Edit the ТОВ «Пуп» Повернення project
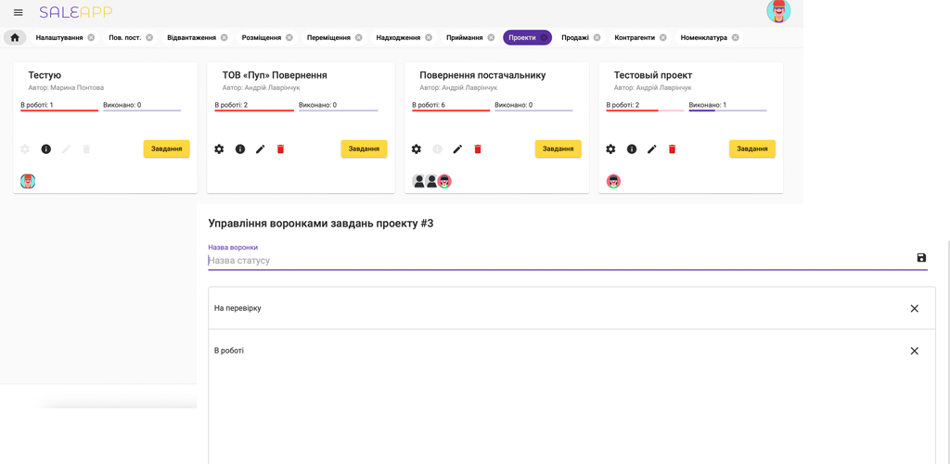 261,149
